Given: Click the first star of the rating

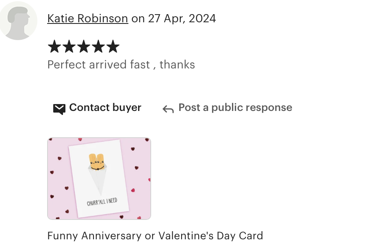Looking at the screenshot, I should (54, 46).
